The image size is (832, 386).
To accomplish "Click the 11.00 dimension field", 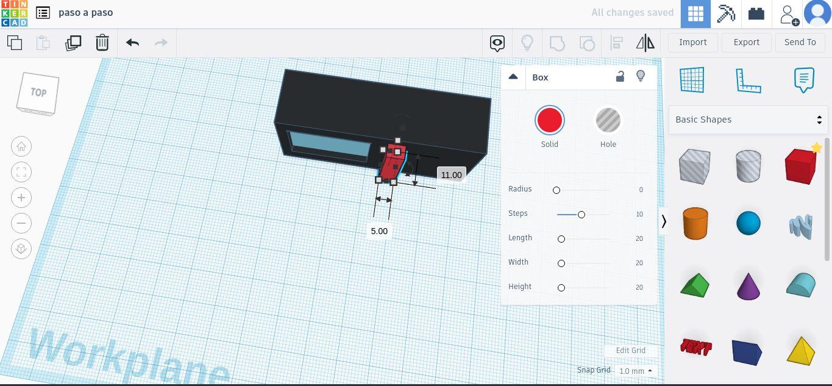I will click(x=452, y=175).
